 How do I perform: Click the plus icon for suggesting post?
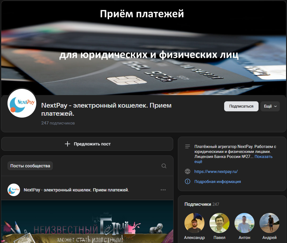pos(68,144)
